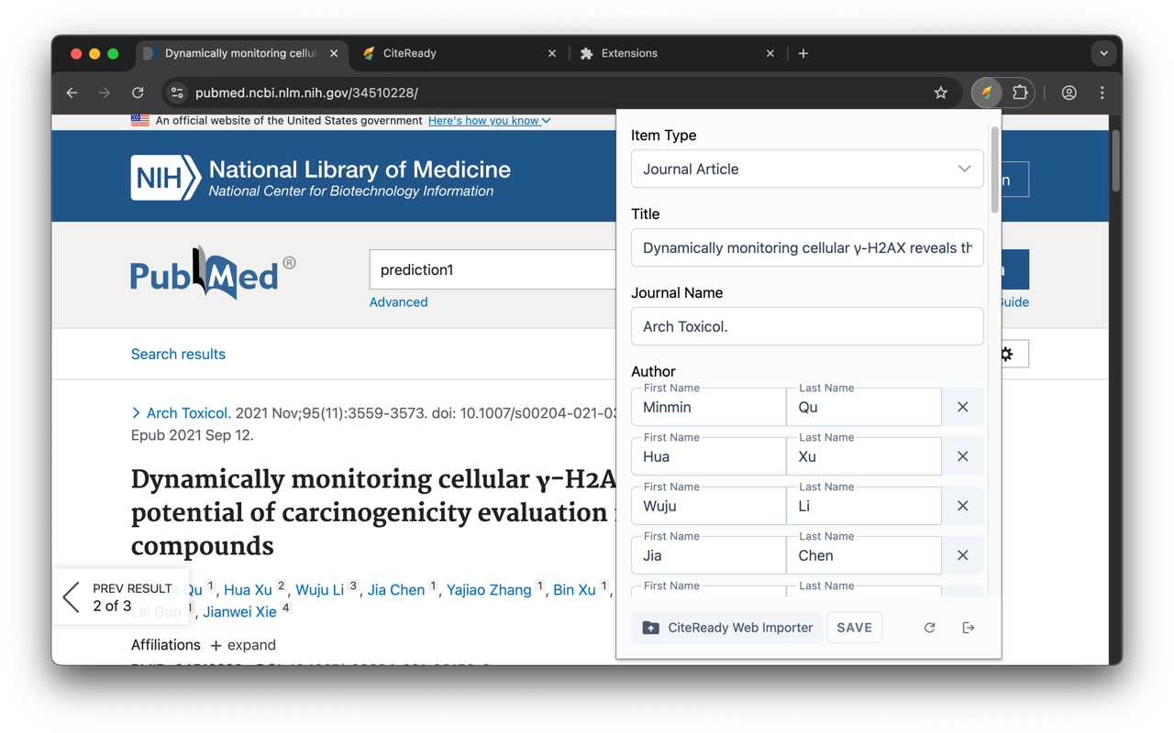Open the tab search dropdown arrow
The width and height of the screenshot is (1174, 733).
coord(1103,53)
